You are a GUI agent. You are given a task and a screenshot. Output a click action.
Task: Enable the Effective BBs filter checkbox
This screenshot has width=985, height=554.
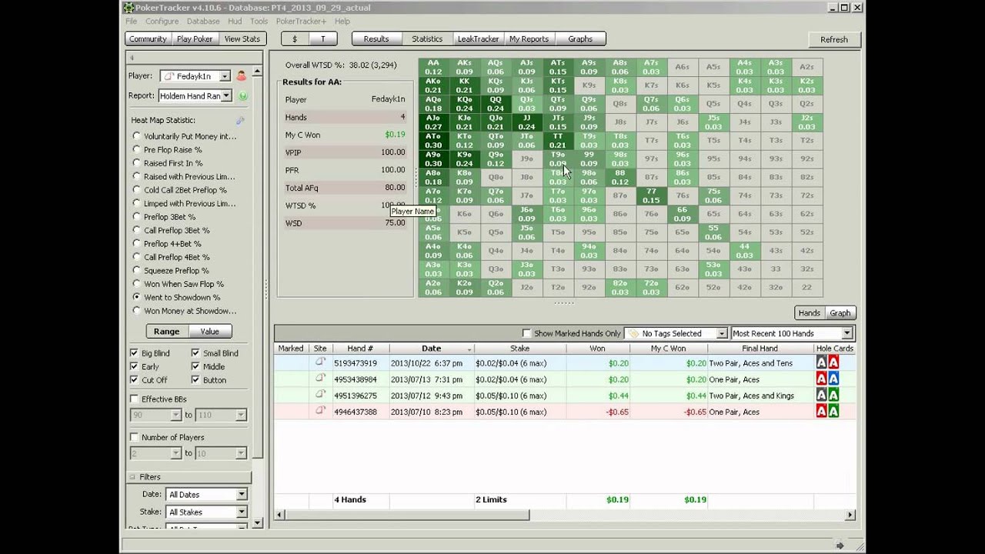134,399
